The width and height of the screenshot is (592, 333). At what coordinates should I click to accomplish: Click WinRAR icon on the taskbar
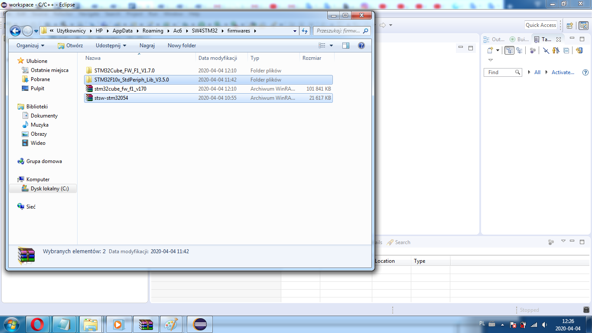(x=146, y=324)
